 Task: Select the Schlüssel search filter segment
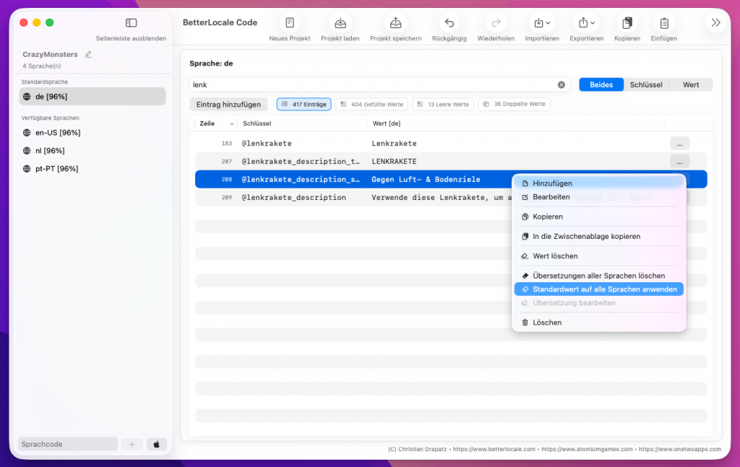coord(645,84)
